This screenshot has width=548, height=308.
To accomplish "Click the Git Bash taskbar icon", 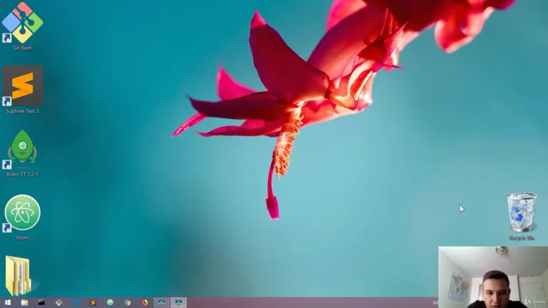I will point(59,302).
